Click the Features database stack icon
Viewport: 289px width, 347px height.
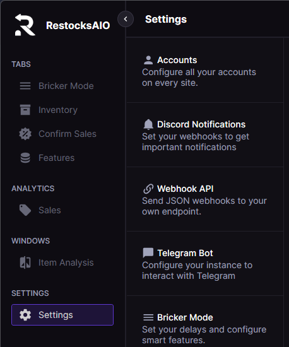click(x=25, y=158)
